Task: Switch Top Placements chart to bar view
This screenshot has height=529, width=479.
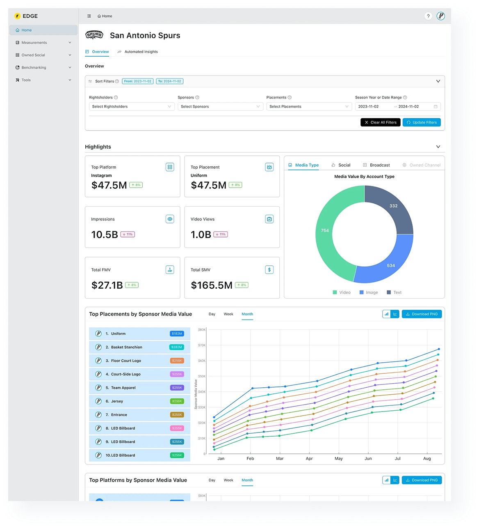Action: click(386, 314)
